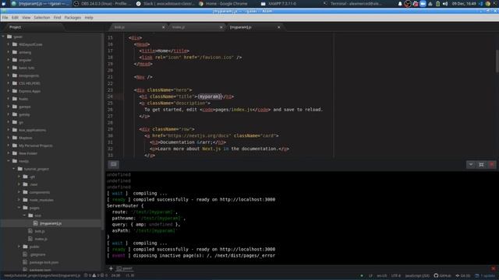This screenshot has width=499, height=280.
Task: Open the File menu
Action: click(5, 17)
